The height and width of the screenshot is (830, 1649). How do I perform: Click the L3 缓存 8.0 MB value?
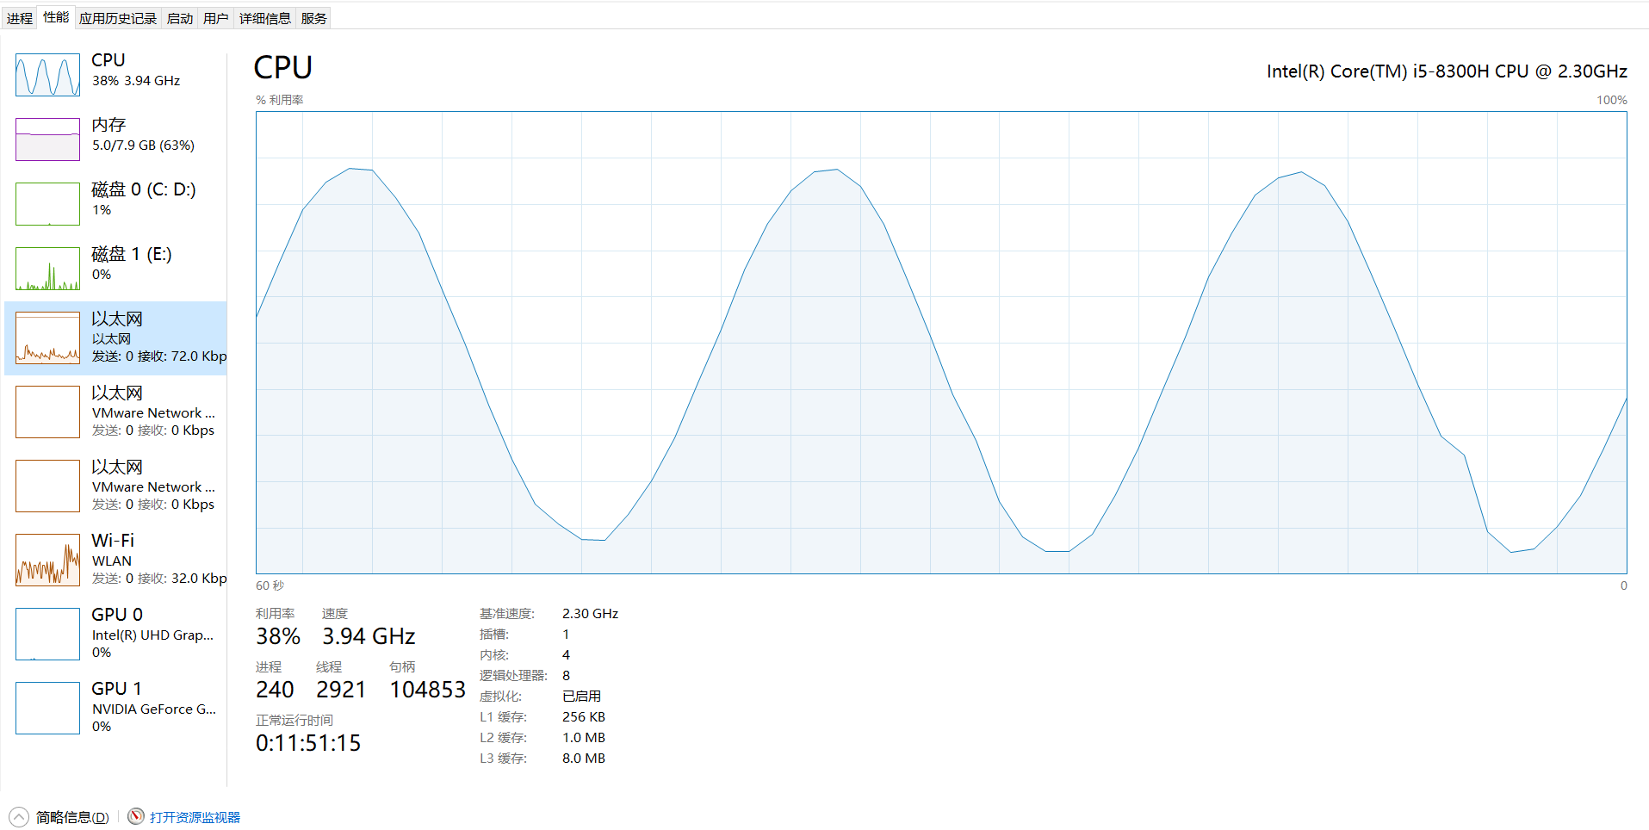[584, 759]
